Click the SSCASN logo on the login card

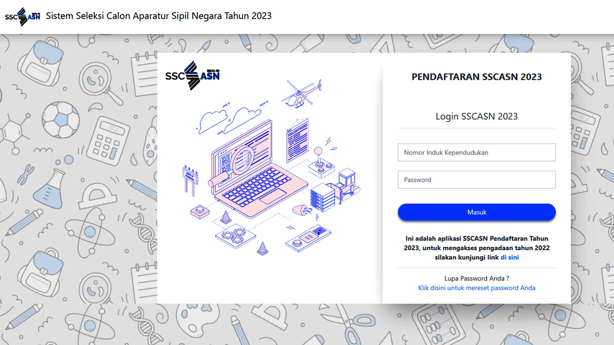click(x=193, y=76)
